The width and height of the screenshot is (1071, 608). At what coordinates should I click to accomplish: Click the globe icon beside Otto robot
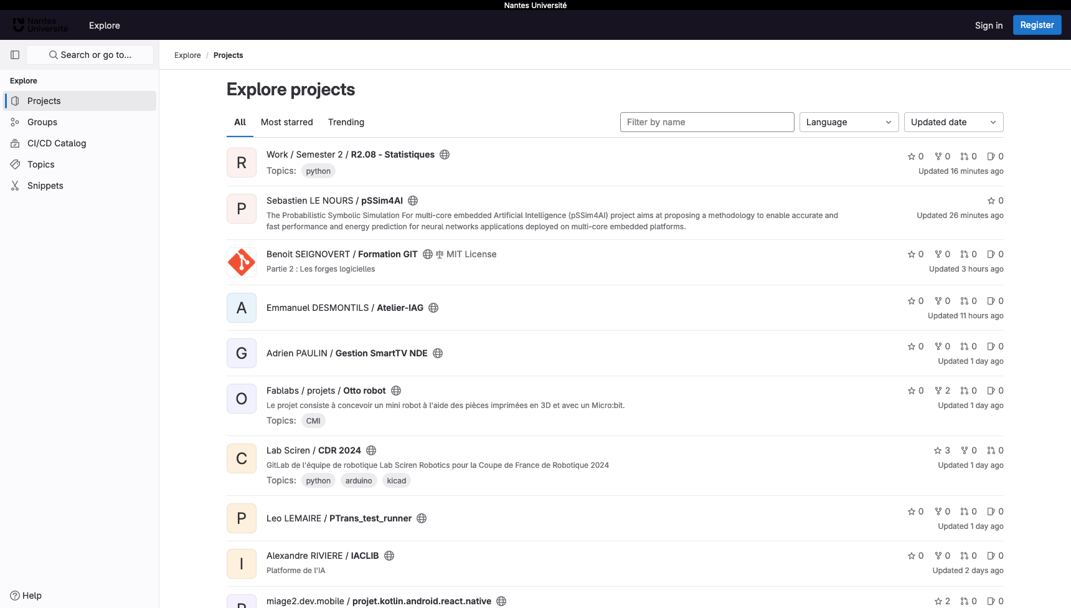click(x=396, y=391)
